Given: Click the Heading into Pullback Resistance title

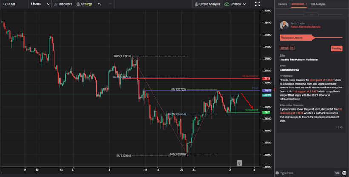Looking at the screenshot, I should click(299, 60).
